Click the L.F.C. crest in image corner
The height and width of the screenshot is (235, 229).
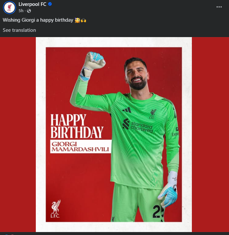tap(56, 208)
